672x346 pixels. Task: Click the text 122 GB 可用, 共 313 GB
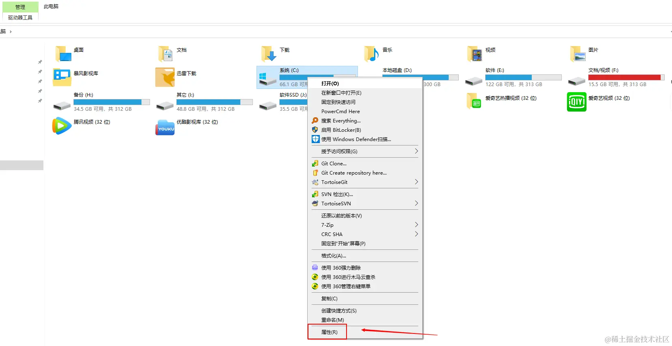[514, 84]
